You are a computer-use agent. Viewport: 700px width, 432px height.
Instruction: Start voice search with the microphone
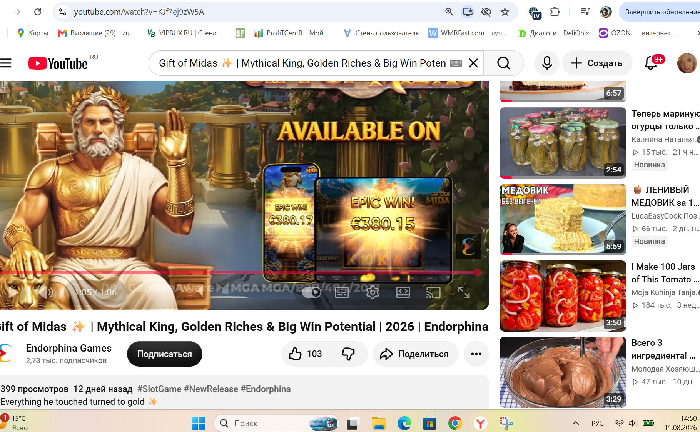(x=547, y=63)
